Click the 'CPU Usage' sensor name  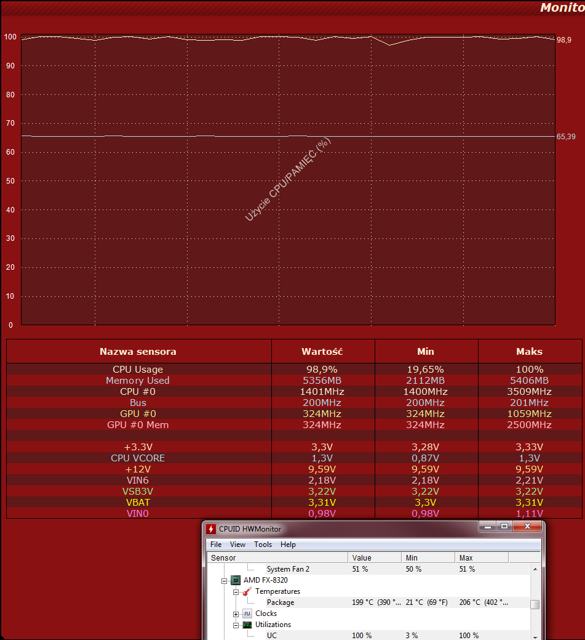pos(138,370)
